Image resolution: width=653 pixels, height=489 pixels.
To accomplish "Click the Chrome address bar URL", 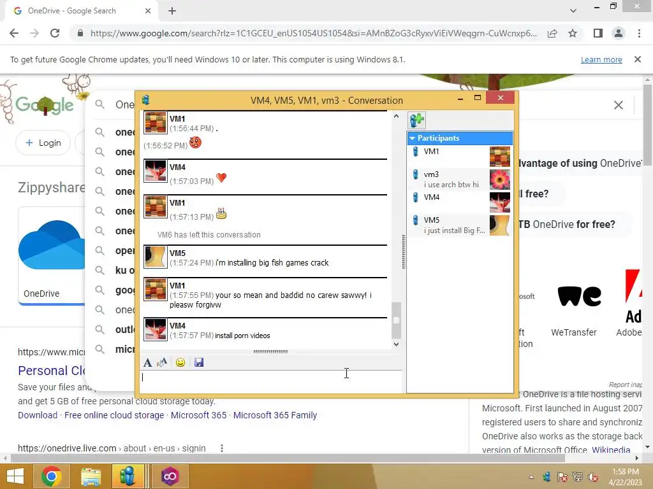I will click(313, 33).
